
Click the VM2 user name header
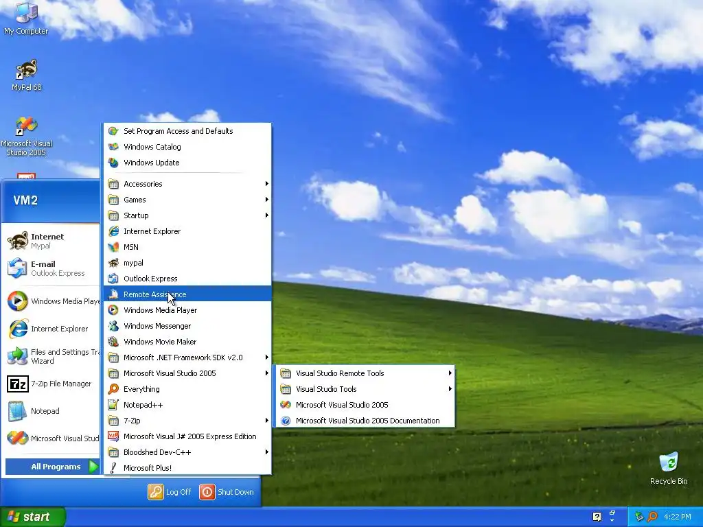[25, 200]
